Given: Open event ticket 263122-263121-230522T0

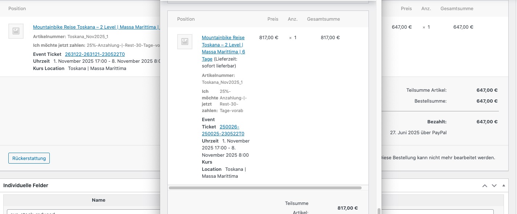Looking at the screenshot, I should 95,54.
